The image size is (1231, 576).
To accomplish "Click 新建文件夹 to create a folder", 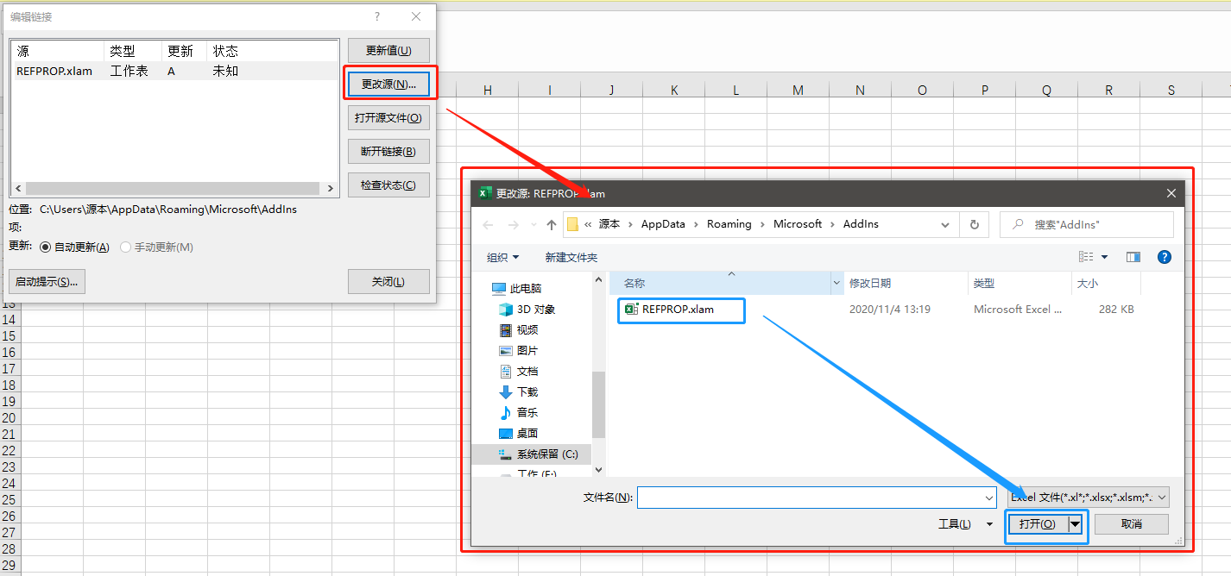I will (x=571, y=257).
